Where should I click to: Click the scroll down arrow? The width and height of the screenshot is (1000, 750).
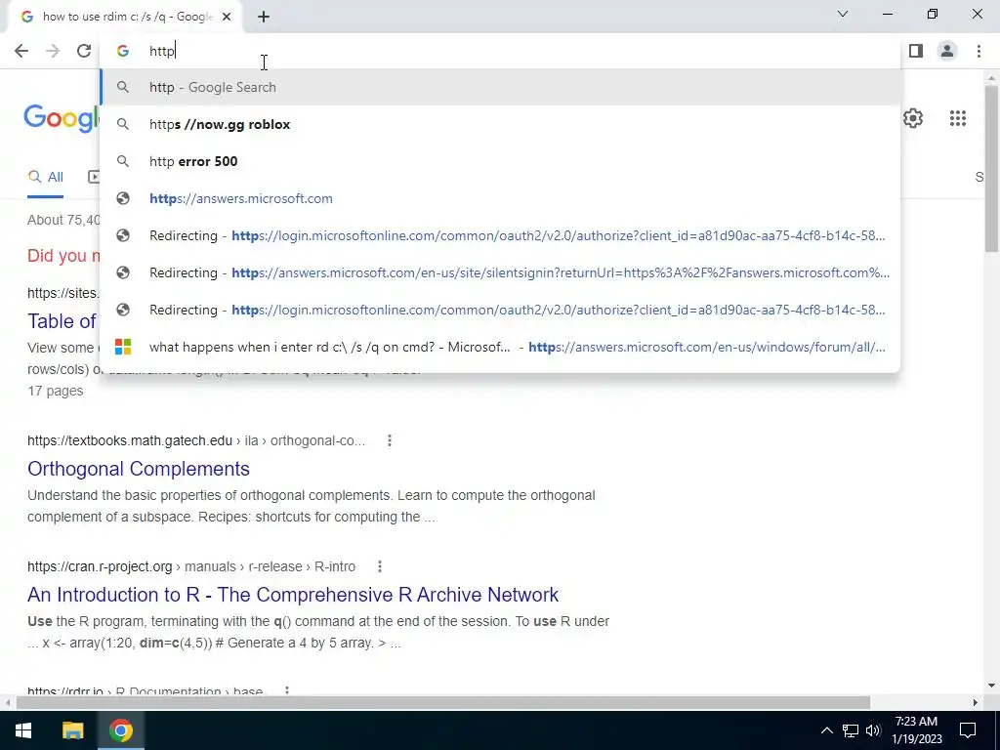tap(991, 686)
